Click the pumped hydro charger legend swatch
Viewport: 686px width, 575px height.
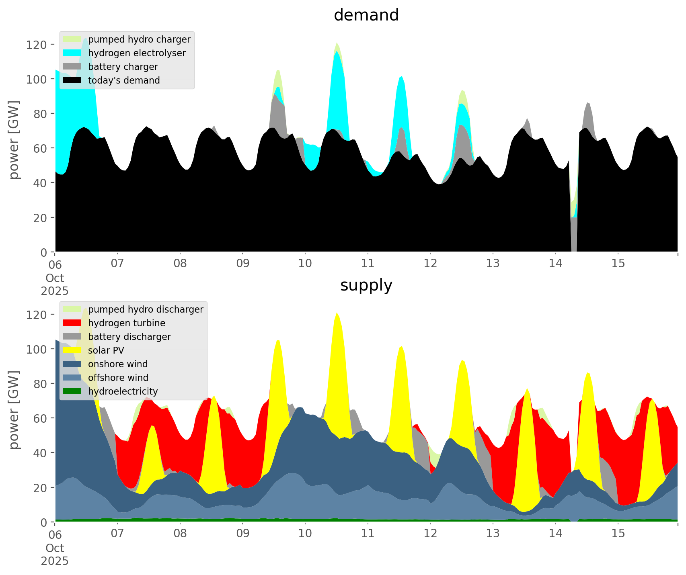point(72,39)
